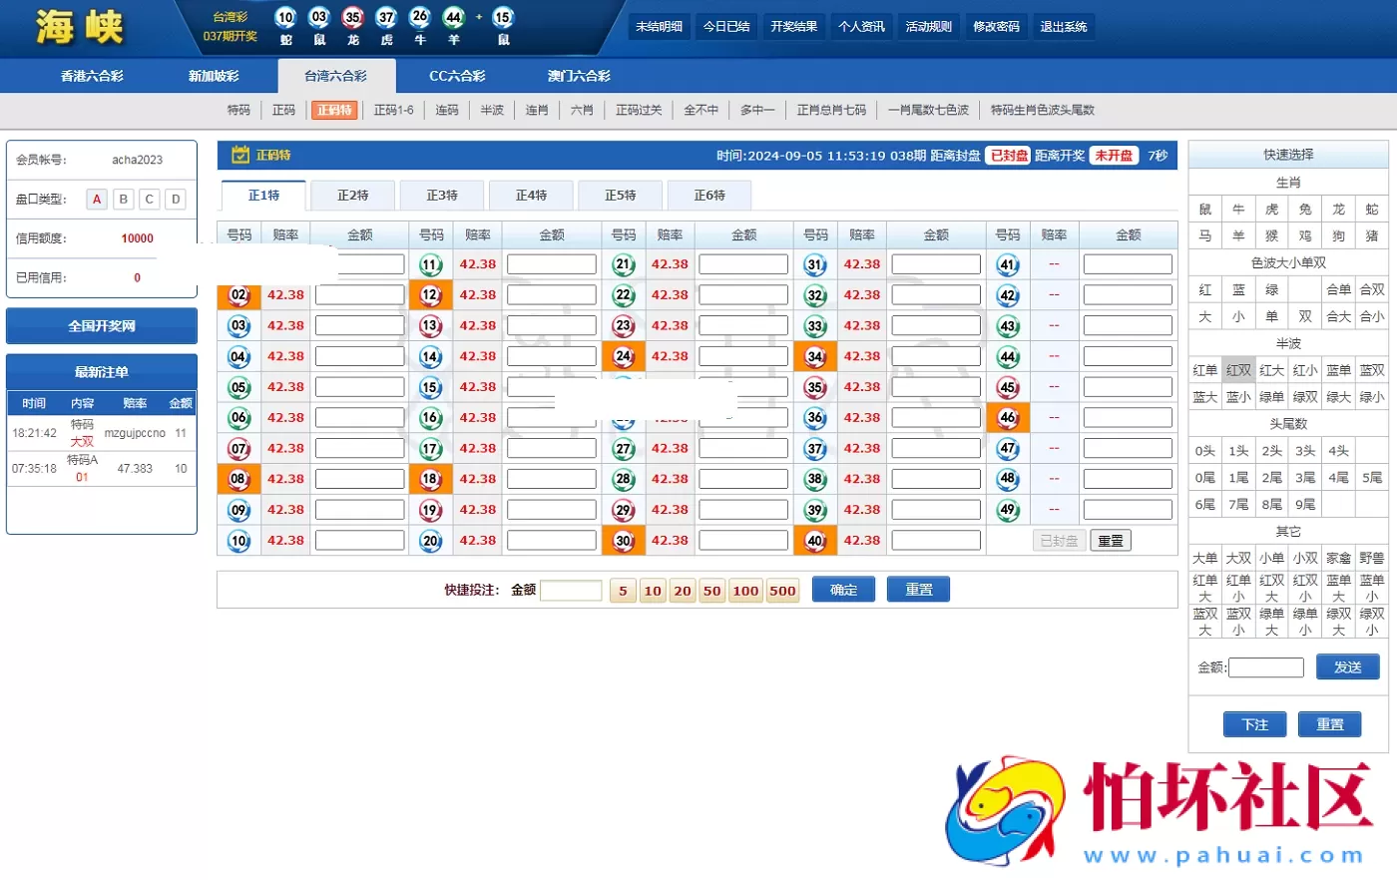Viewport: 1397px width, 880px height.
Task: Select the 蓝 blue color swatch
Action: click(x=1237, y=288)
